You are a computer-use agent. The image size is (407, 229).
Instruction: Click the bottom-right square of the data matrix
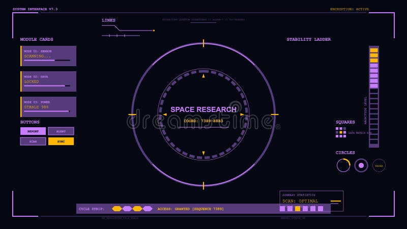click(345, 136)
